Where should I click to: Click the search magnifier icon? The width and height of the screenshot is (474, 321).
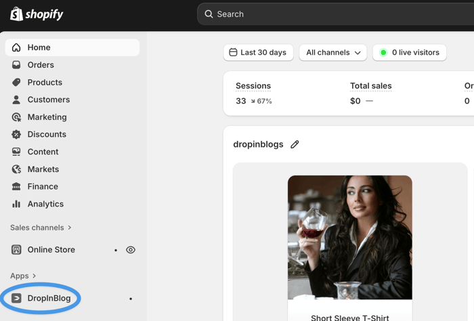209,14
